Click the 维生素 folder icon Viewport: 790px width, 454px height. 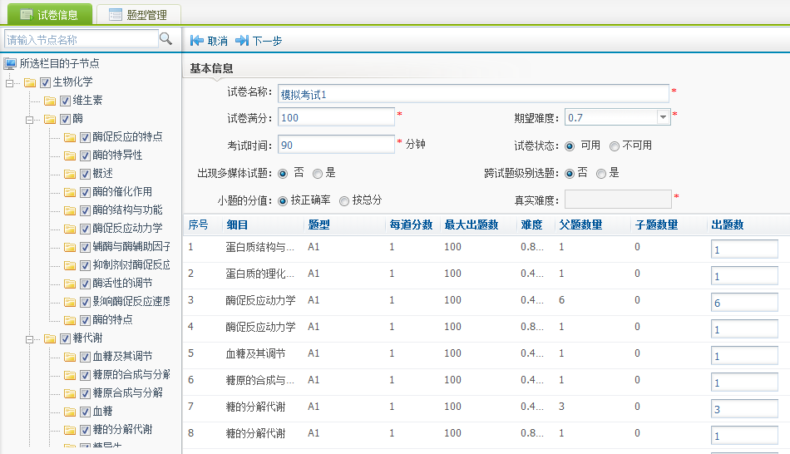click(50, 101)
